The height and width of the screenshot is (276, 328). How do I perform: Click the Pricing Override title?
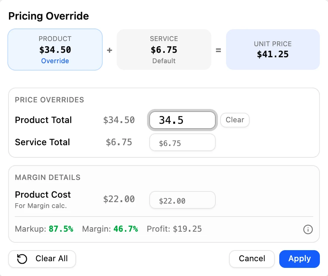pyautogui.click(x=48, y=16)
